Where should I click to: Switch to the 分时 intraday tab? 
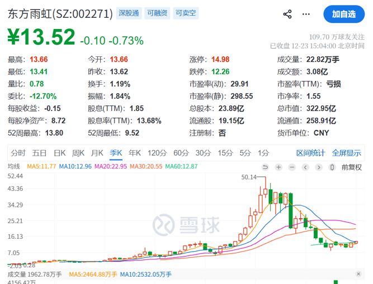pos(18,153)
